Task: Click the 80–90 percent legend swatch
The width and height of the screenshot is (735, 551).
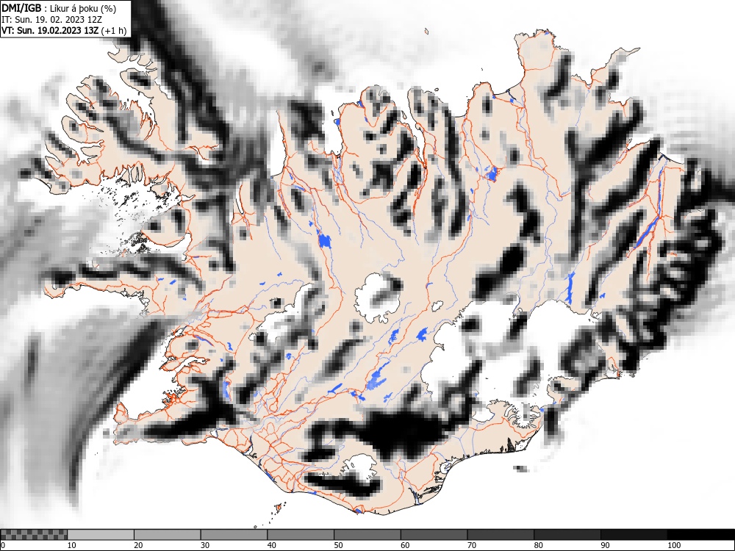Action: point(567,535)
